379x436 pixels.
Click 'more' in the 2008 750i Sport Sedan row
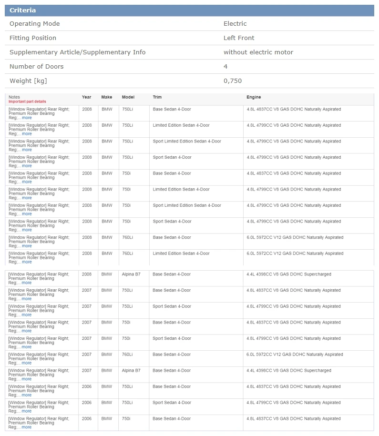27,230
